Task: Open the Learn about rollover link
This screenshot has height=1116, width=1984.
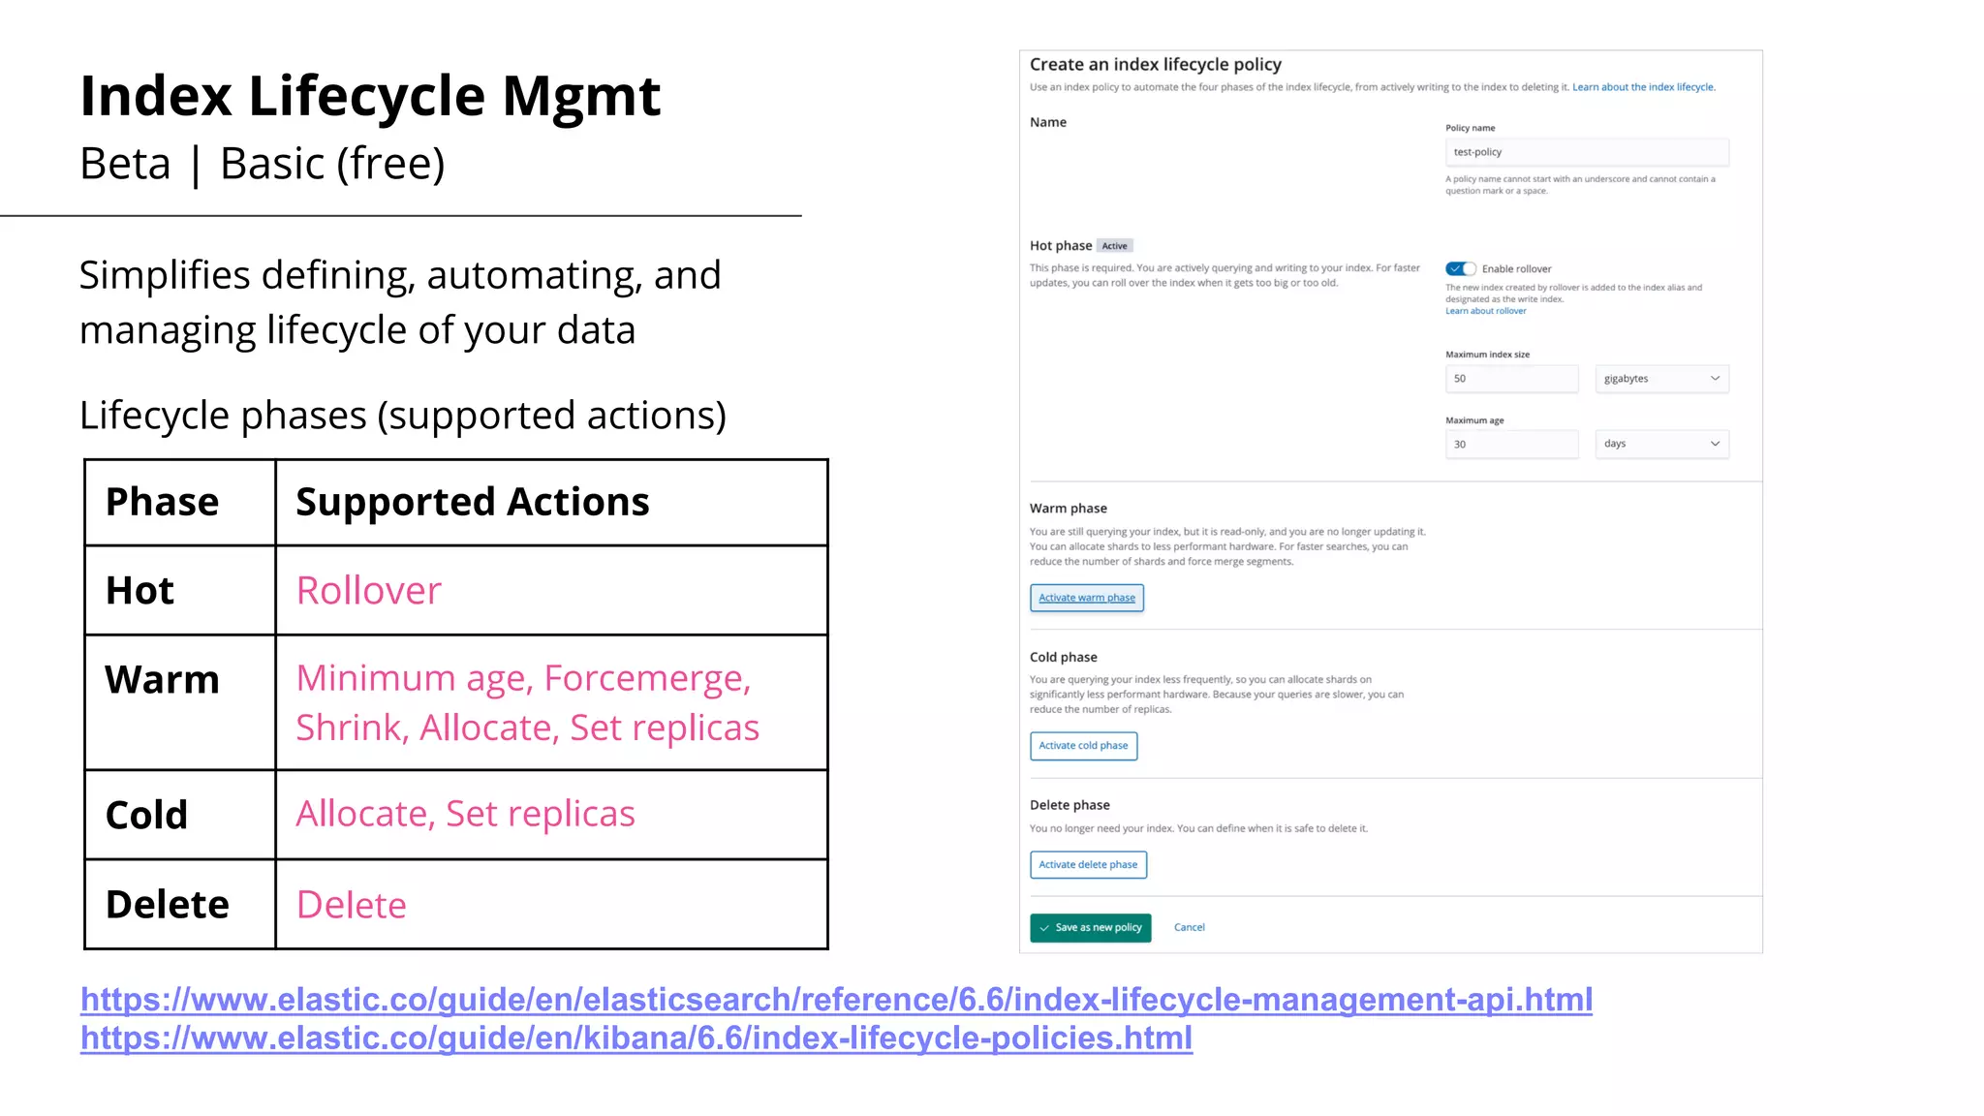Action: pyautogui.click(x=1485, y=311)
